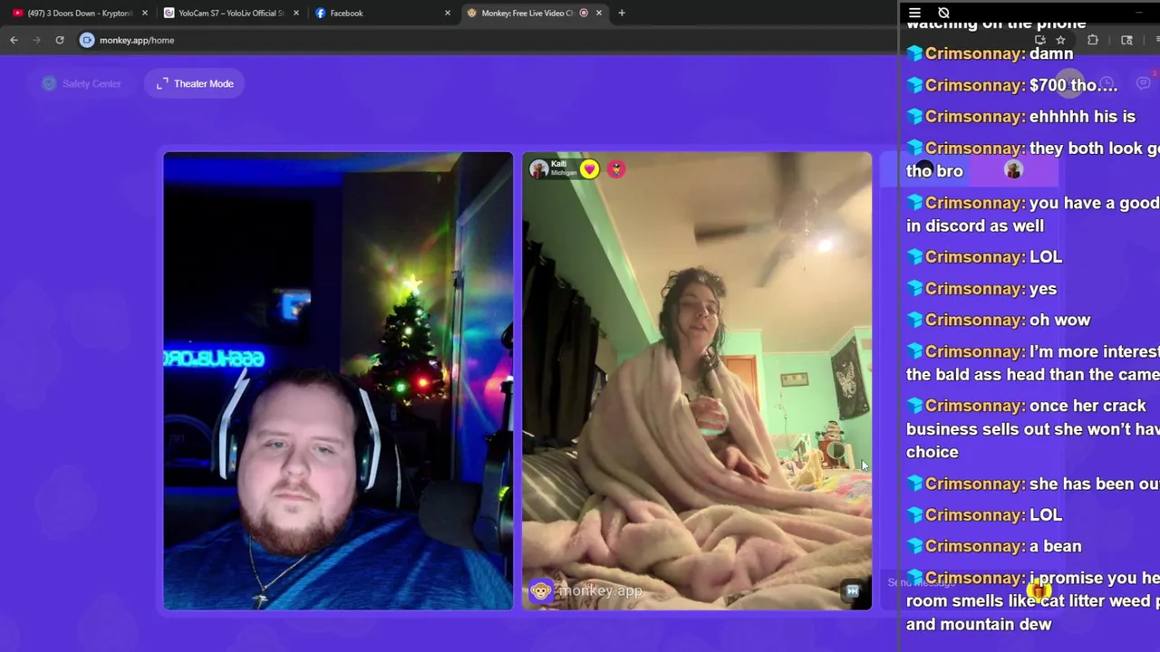The width and height of the screenshot is (1160, 652).
Task: Close the Facebook tab
Action: (447, 13)
